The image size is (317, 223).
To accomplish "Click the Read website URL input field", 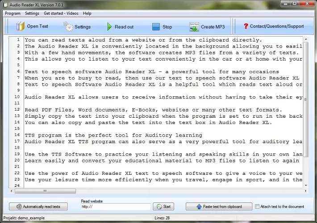I will pyautogui.click(x=116, y=207).
